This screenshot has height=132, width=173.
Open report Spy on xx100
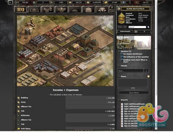pyautogui.click(x=131, y=114)
